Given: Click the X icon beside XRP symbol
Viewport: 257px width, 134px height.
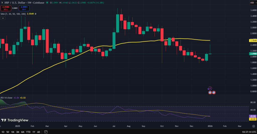Looking at the screenshot, I should tap(2, 2).
